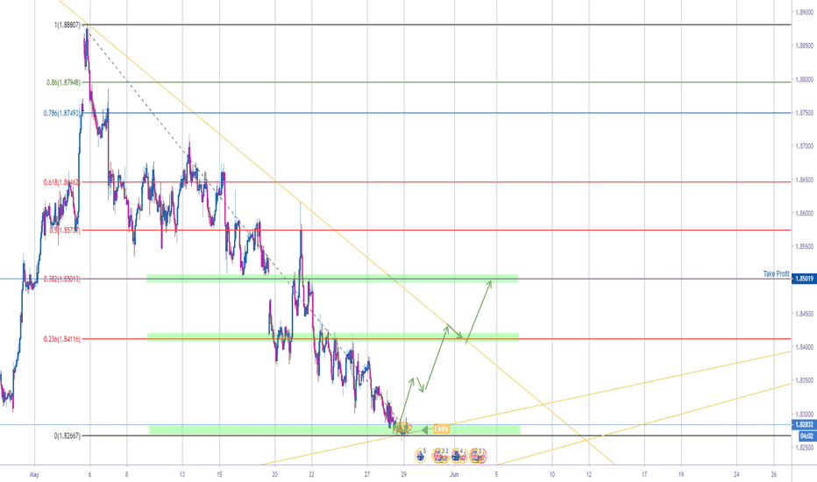Click date 19 on the time axis
Image resolution: width=817 pixels, height=482 pixels.
pos(681,475)
